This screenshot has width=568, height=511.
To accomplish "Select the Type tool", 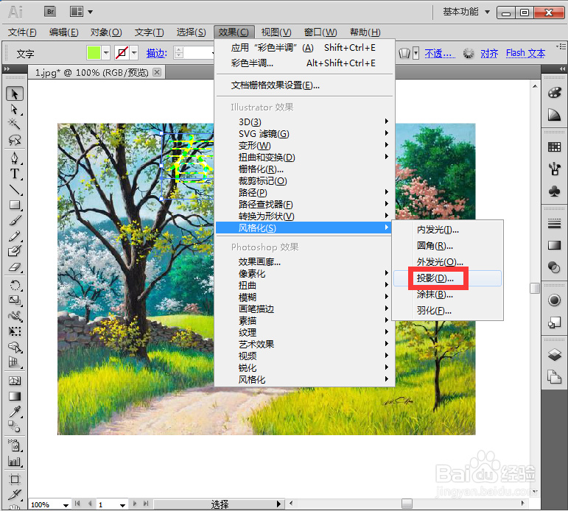I will (x=15, y=174).
